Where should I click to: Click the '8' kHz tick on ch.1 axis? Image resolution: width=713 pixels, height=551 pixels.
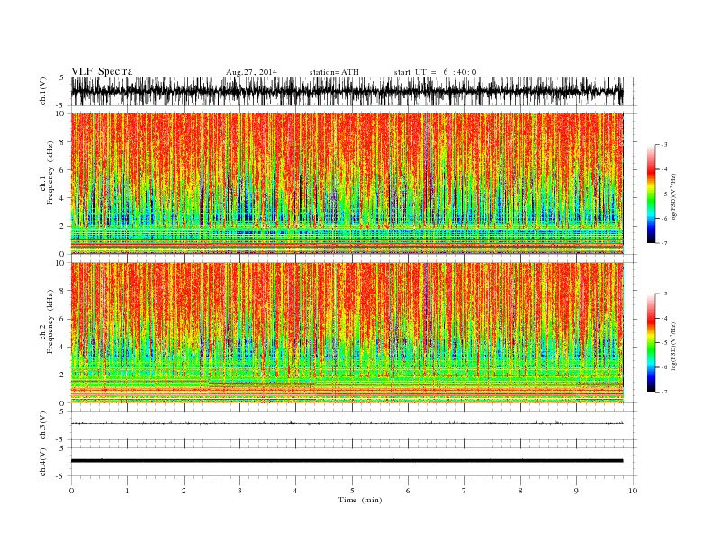63,142
